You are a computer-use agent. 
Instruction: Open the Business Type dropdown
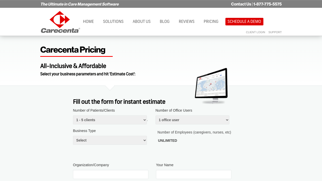(x=110, y=140)
